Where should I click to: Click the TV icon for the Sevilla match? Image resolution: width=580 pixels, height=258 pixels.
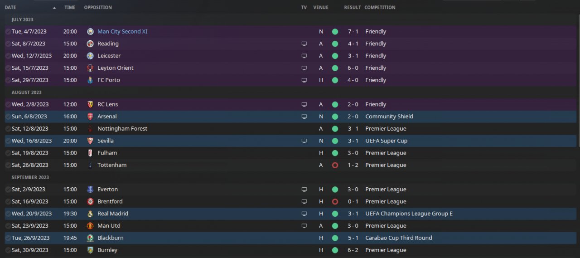coord(304,141)
